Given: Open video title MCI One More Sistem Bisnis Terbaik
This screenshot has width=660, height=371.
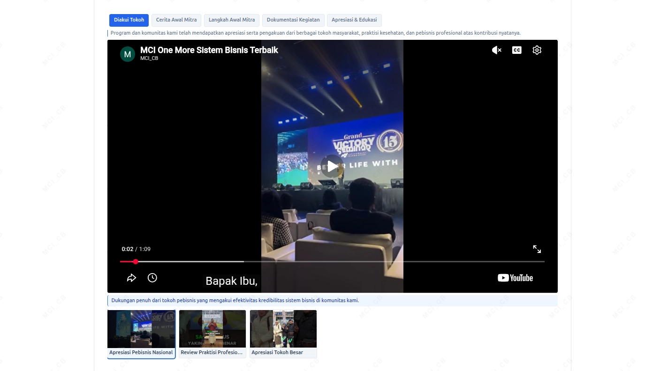Looking at the screenshot, I should [209, 50].
